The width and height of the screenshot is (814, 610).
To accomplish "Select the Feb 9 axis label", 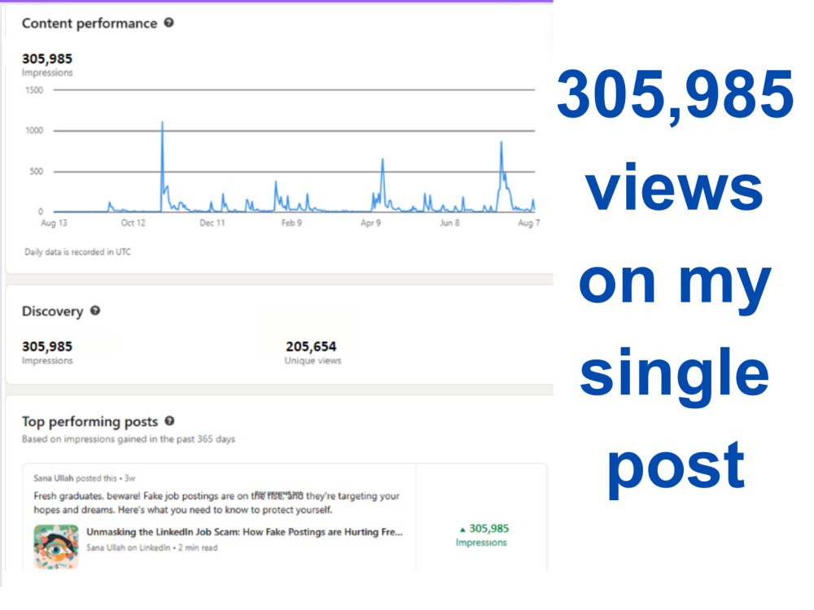I will click(x=291, y=223).
